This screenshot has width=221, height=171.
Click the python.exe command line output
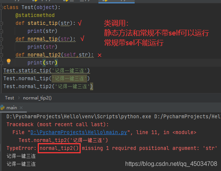click(x=114, y=116)
